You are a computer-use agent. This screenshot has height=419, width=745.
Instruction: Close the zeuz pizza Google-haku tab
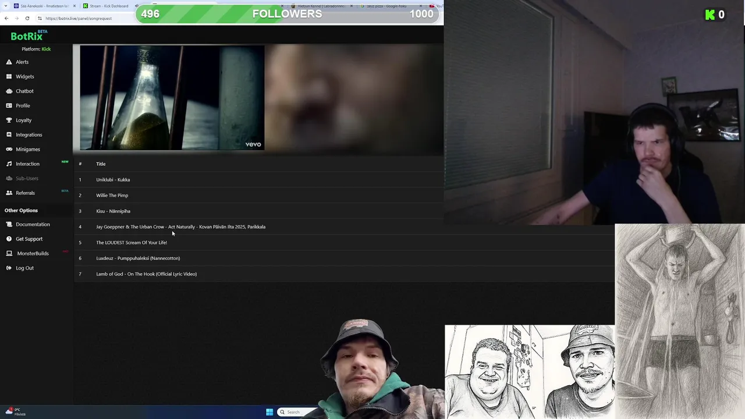tap(421, 6)
